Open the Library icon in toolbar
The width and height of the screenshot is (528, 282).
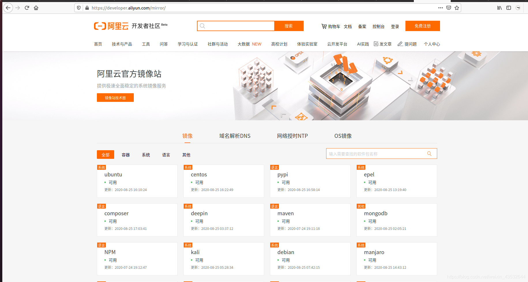click(x=499, y=8)
